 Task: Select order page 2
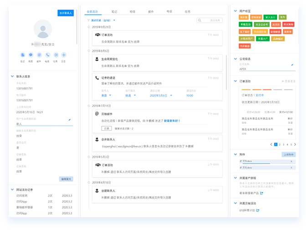click(x=280, y=144)
